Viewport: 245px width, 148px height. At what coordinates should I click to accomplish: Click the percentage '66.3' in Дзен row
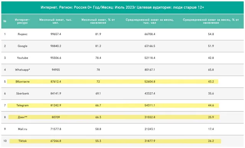98,117
